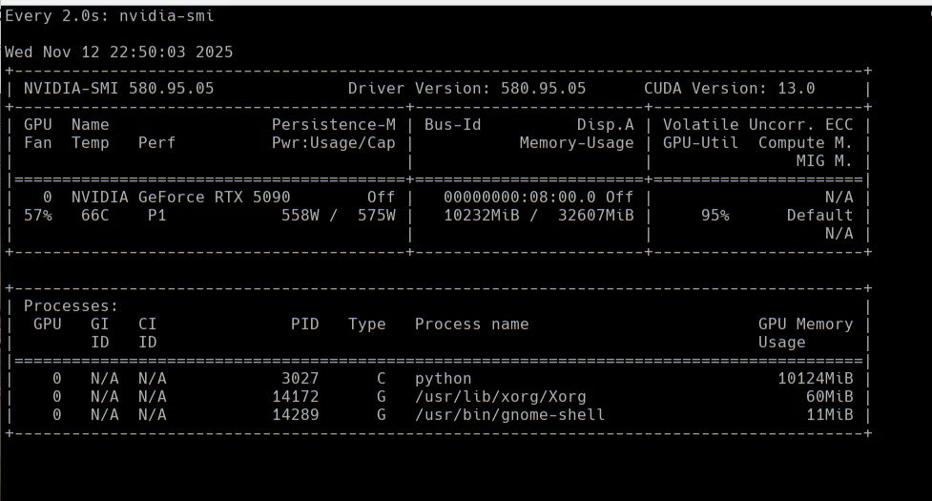
Task: Click the 66C temperature reading
Action: click(x=95, y=216)
